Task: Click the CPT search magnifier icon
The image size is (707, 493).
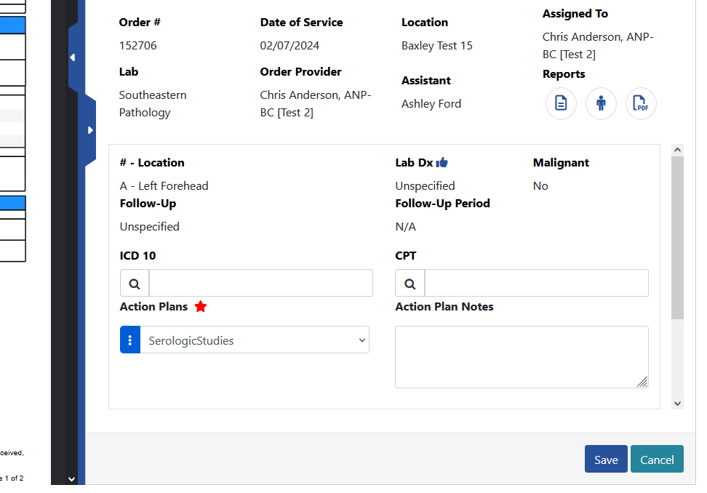Action: coord(409,283)
